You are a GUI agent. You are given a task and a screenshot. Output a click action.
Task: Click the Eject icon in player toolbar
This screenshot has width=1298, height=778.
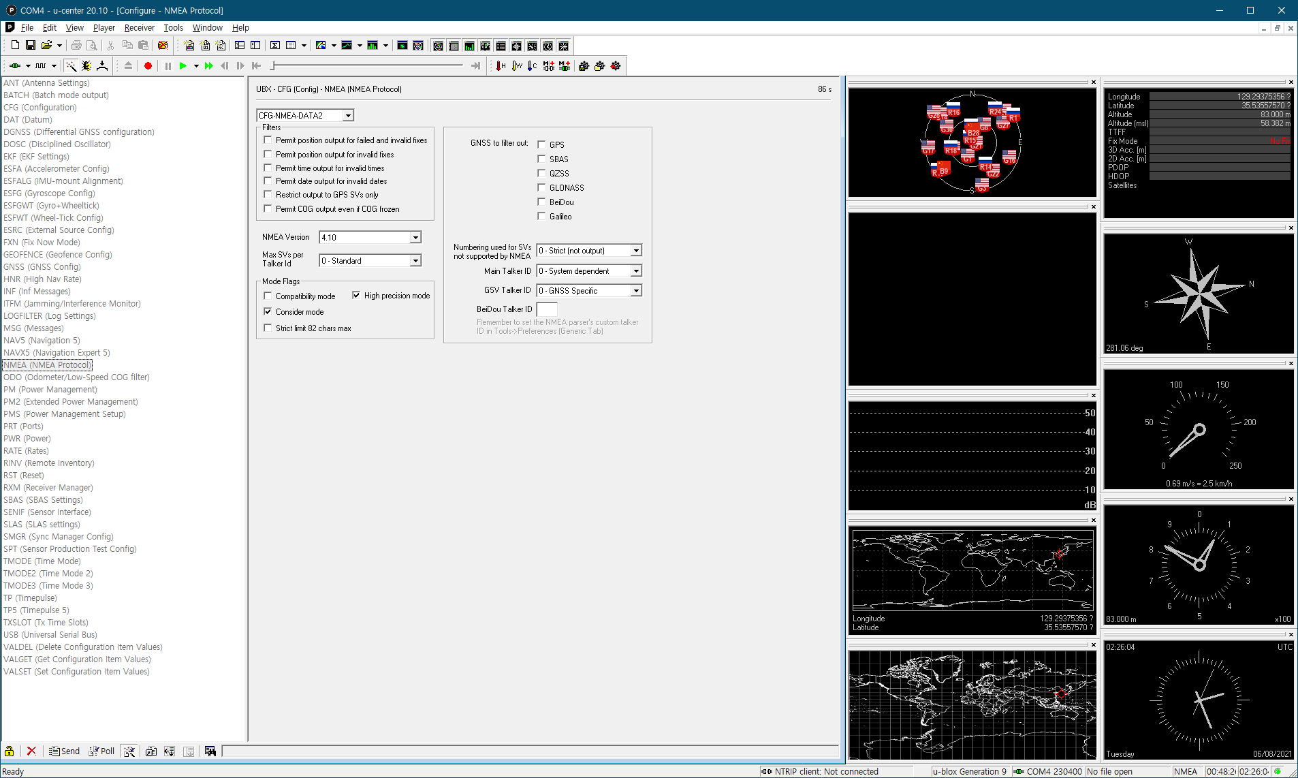[x=128, y=66]
